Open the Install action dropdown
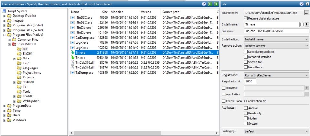 point(276,39)
